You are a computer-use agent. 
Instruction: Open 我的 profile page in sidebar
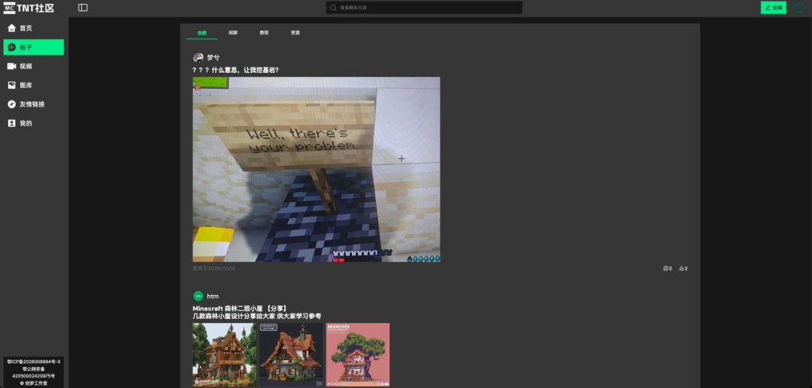click(x=34, y=124)
